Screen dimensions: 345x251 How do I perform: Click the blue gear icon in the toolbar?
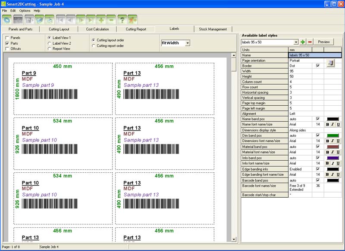click(x=7, y=20)
